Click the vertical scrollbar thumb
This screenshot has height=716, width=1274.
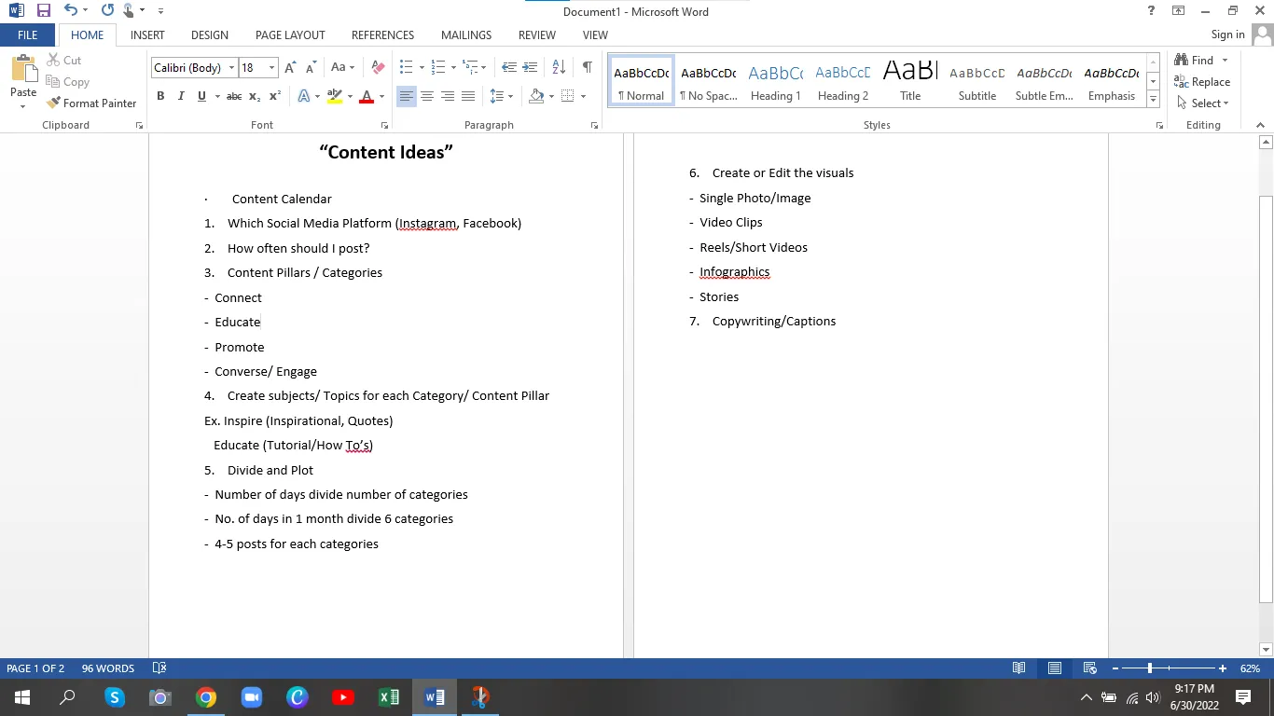1266,399
